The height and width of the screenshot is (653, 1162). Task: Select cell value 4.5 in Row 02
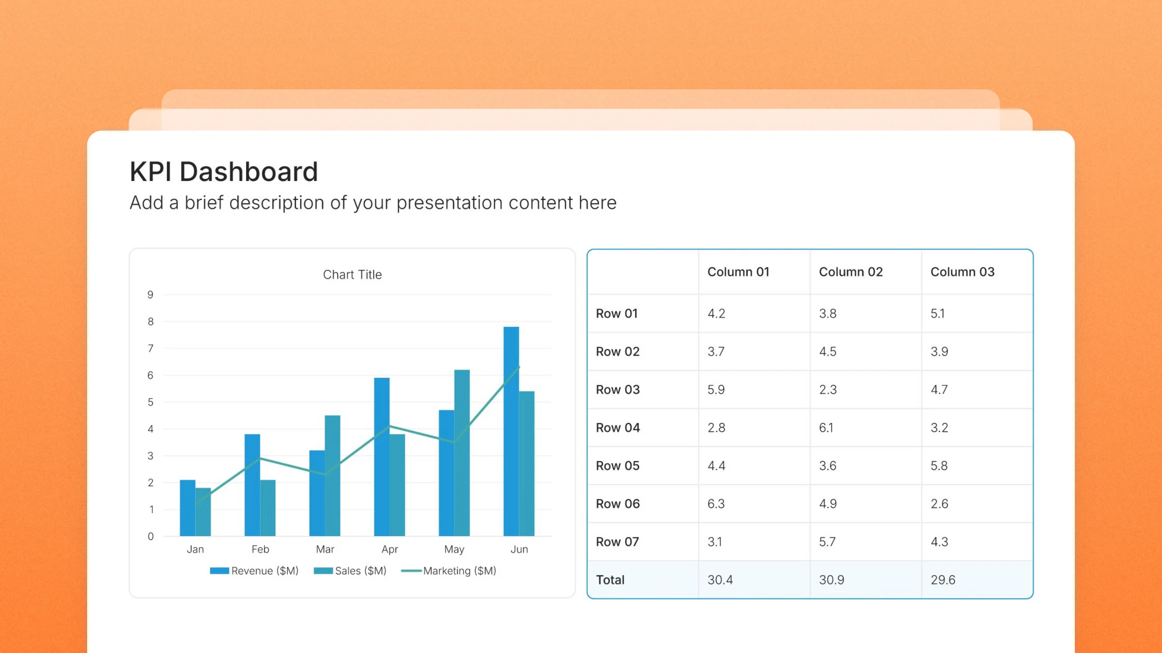point(827,351)
